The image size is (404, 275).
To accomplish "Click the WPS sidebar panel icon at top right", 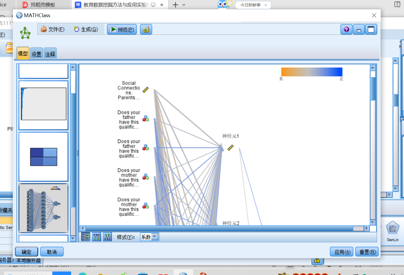I will (397, 4).
